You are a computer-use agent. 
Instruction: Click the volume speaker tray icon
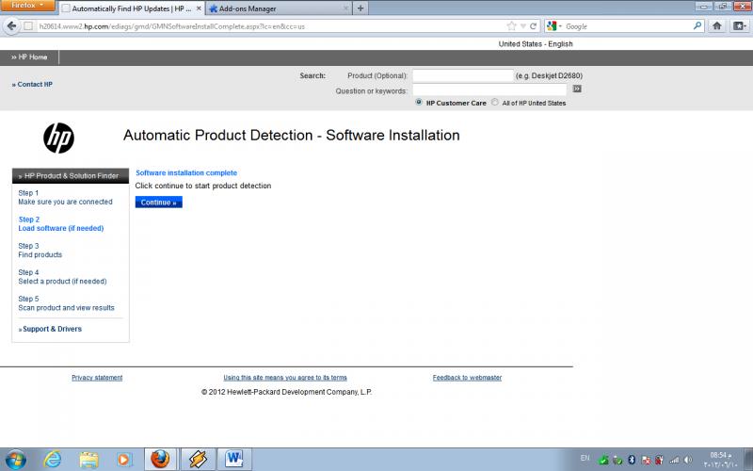pos(688,460)
